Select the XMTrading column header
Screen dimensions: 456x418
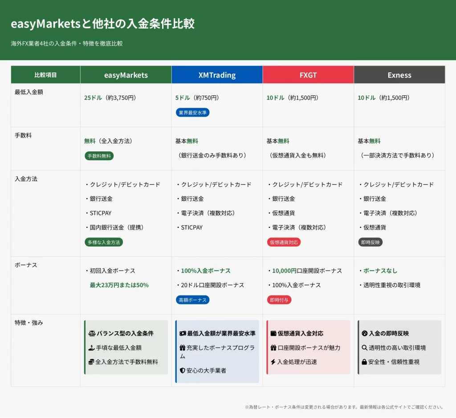click(217, 75)
